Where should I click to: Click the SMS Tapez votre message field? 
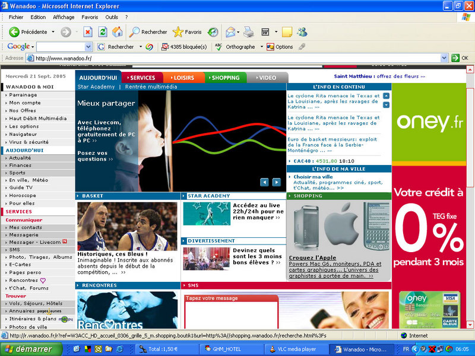(x=231, y=315)
